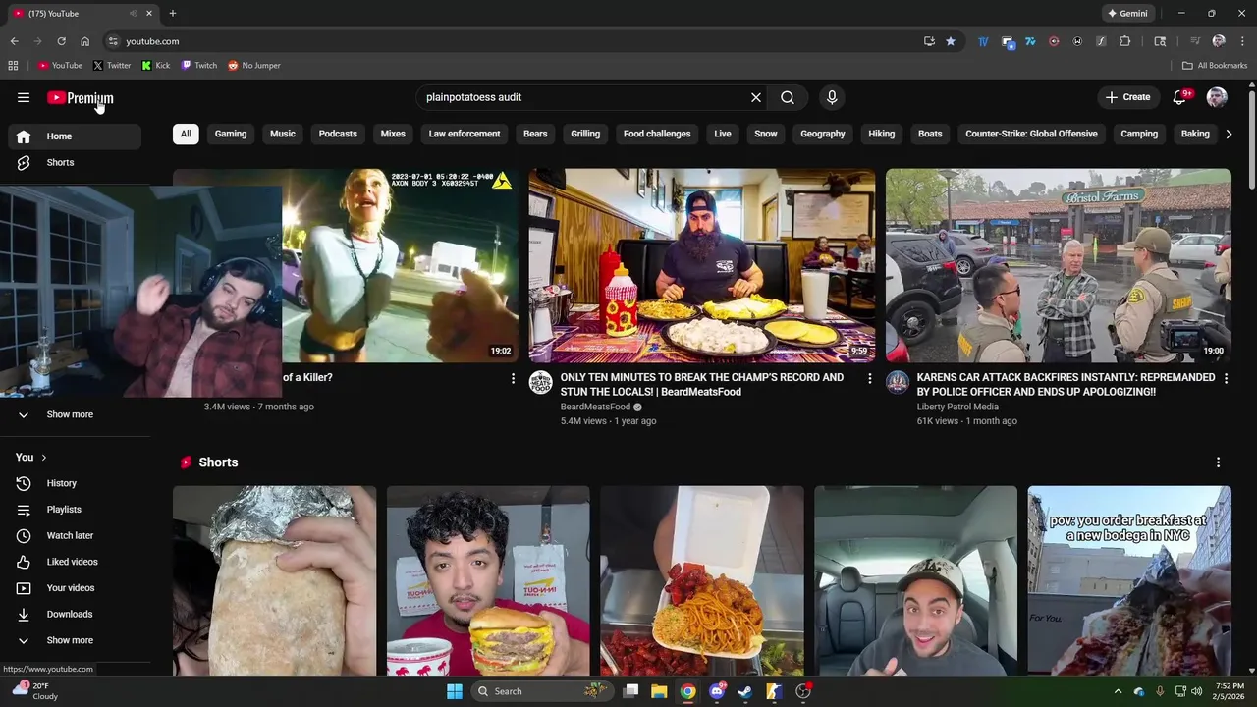Open the YouTube hamburger guide menu
This screenshot has height=707, width=1257.
24,97
